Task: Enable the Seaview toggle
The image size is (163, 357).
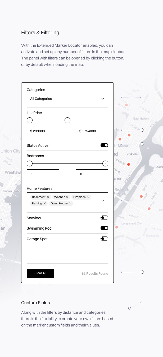Action: click(x=104, y=218)
